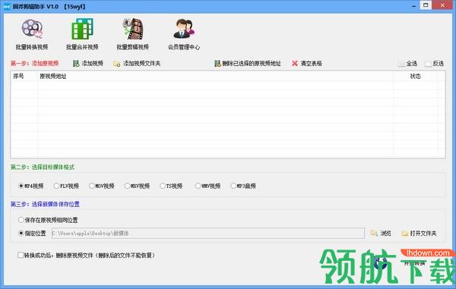Click the 添加视频 button
This screenshot has height=289, width=456.
(x=88, y=63)
